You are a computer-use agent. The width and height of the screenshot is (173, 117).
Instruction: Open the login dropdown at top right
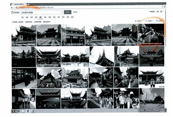point(162,12)
